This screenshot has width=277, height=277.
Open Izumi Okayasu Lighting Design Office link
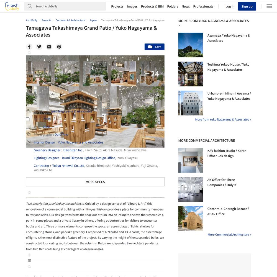pos(88,158)
